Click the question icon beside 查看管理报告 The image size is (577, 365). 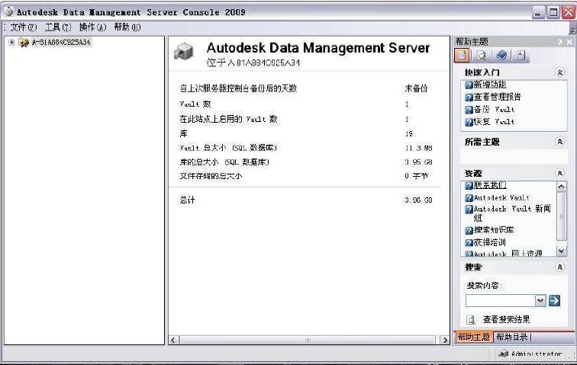pyautogui.click(x=469, y=98)
